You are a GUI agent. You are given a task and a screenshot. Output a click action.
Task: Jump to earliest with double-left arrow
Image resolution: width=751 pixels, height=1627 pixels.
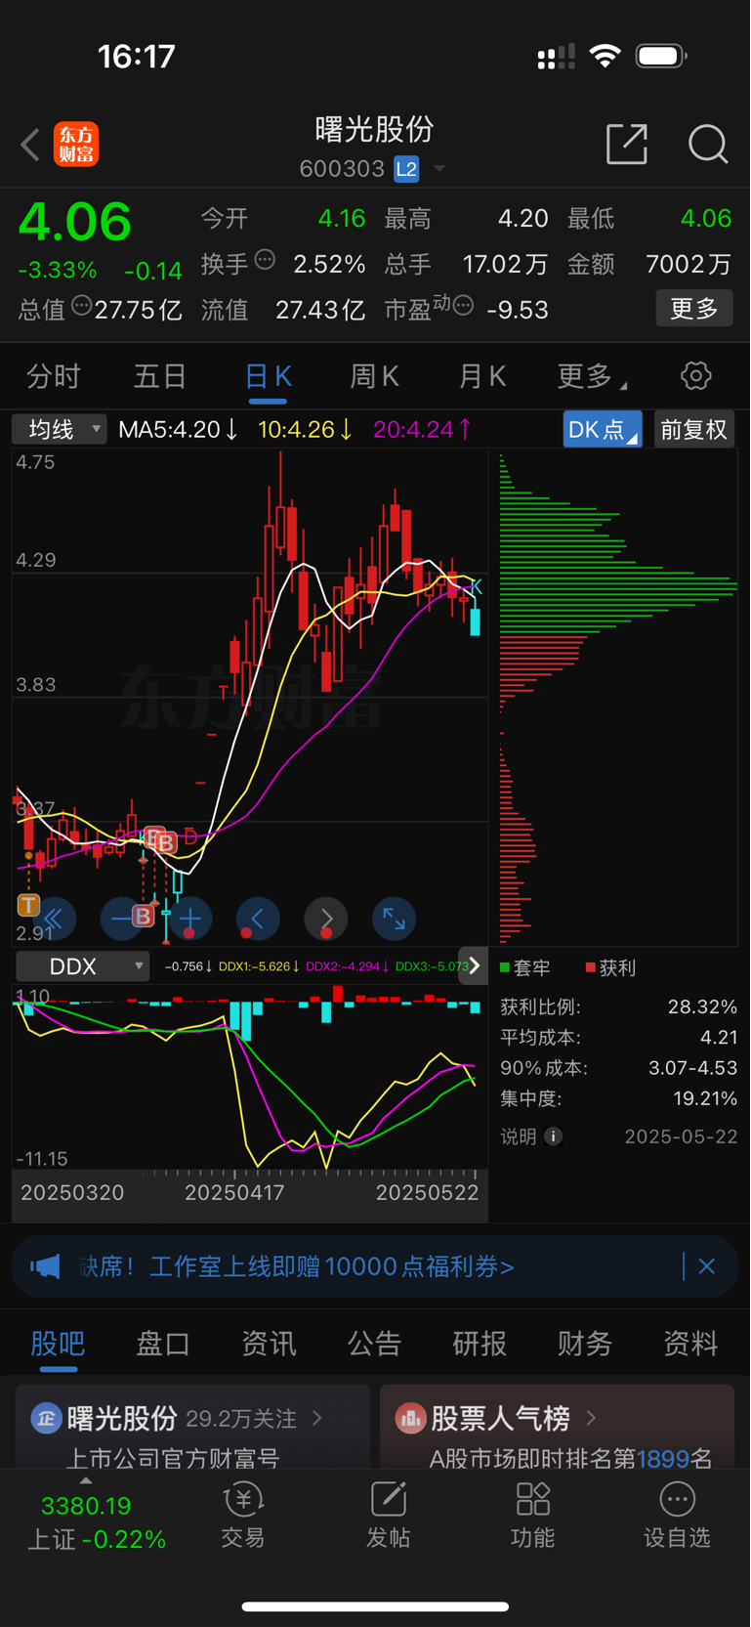point(54,919)
